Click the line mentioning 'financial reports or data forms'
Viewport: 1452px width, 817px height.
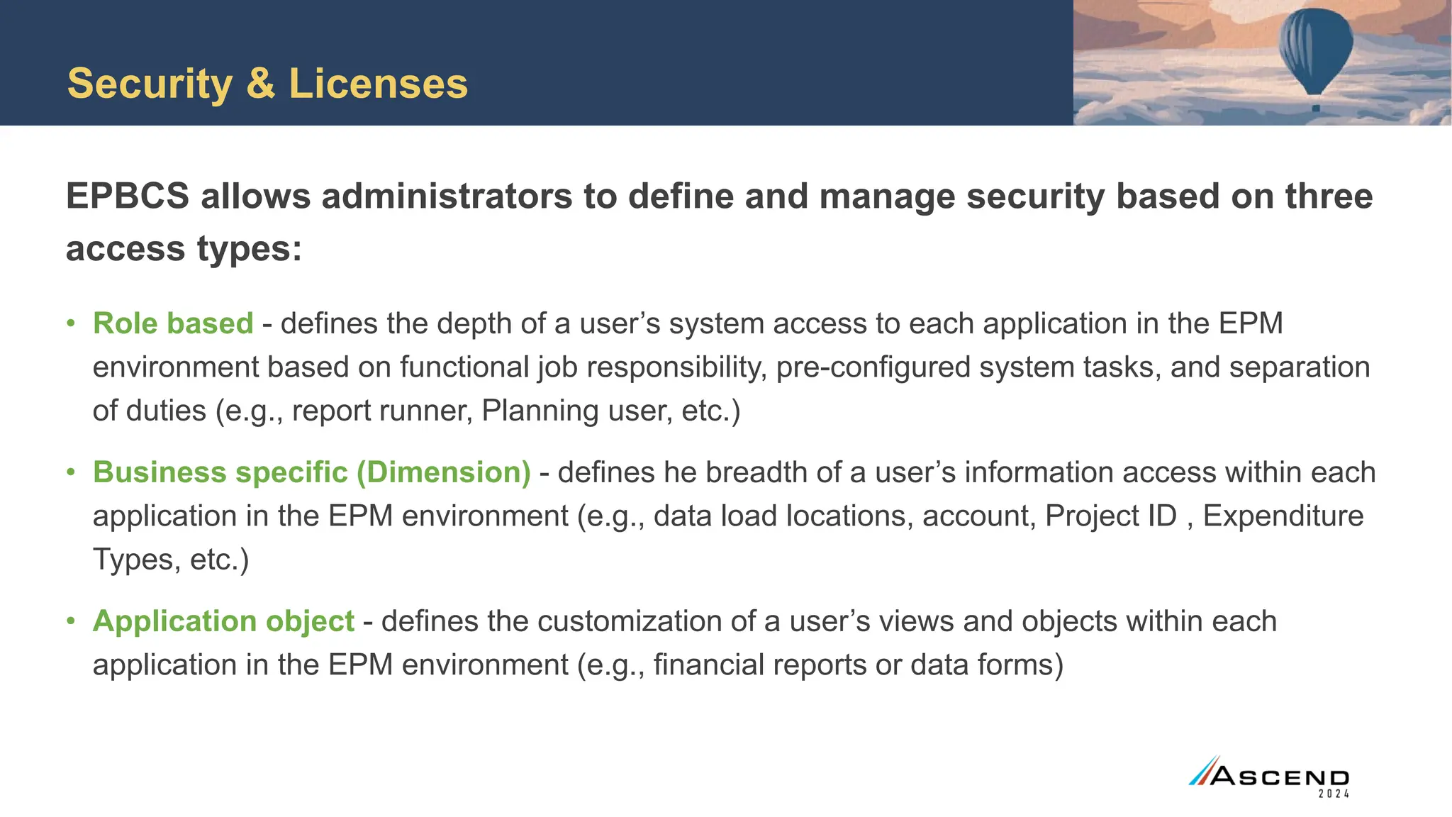578,665
